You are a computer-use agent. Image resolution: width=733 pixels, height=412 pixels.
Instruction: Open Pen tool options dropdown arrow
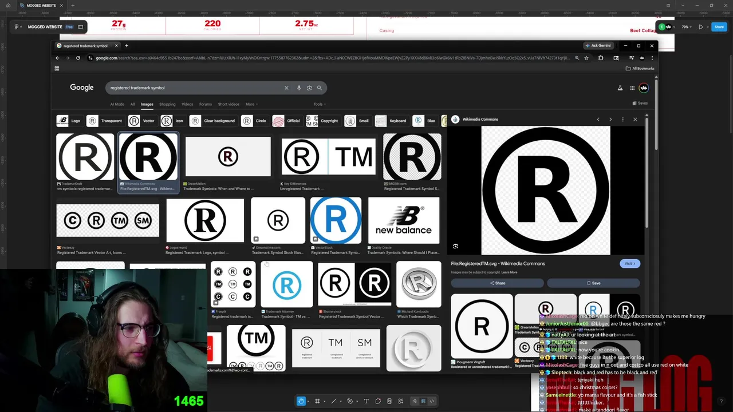pyautogui.click(x=357, y=401)
